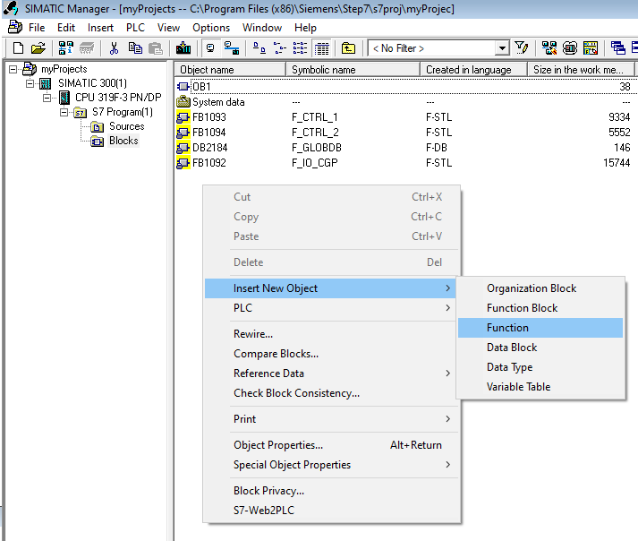Insert a new Function from submenu
This screenshot has width=638, height=541.
540,328
